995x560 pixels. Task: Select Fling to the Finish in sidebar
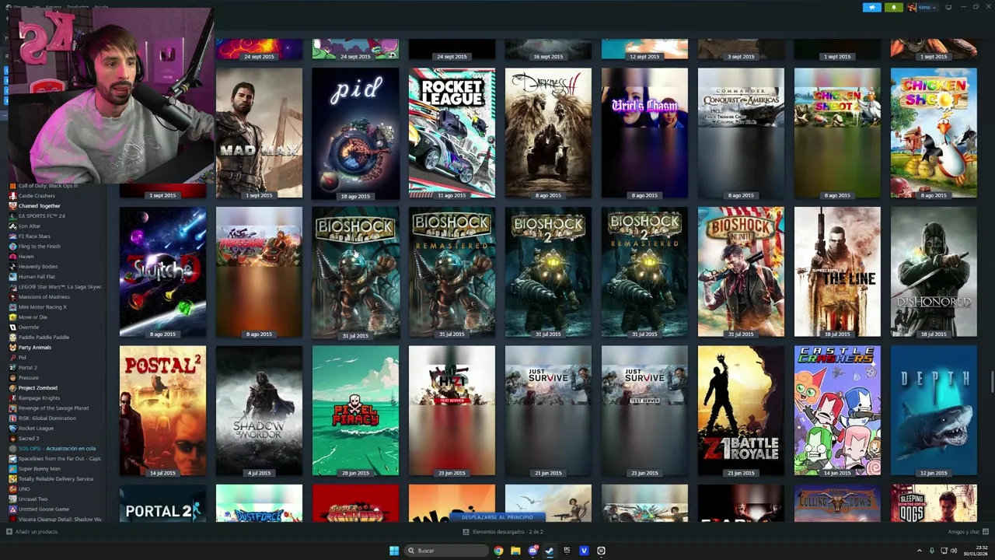39,247
